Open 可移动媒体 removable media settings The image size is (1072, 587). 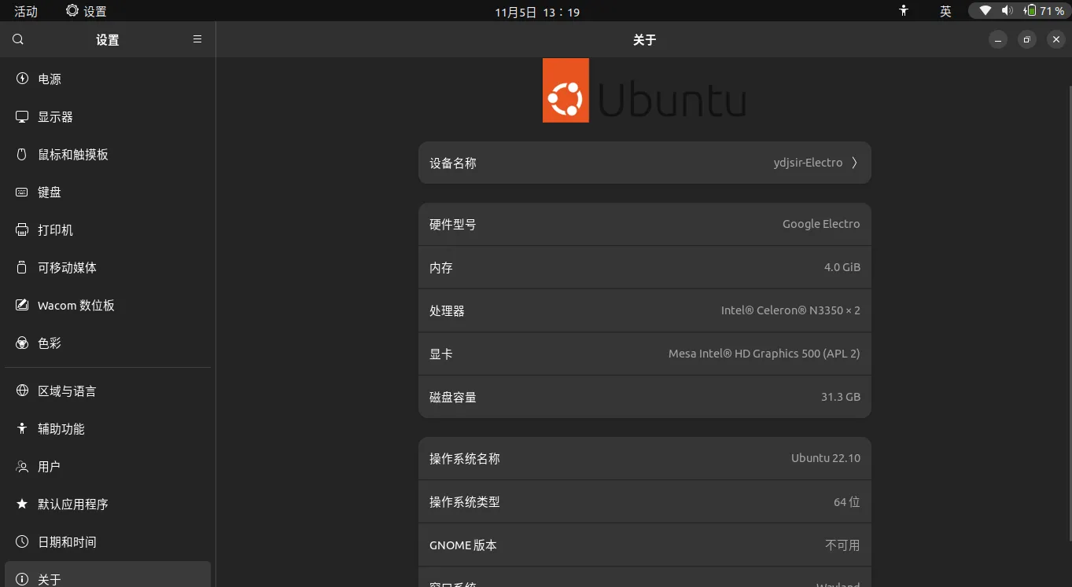click(x=67, y=268)
